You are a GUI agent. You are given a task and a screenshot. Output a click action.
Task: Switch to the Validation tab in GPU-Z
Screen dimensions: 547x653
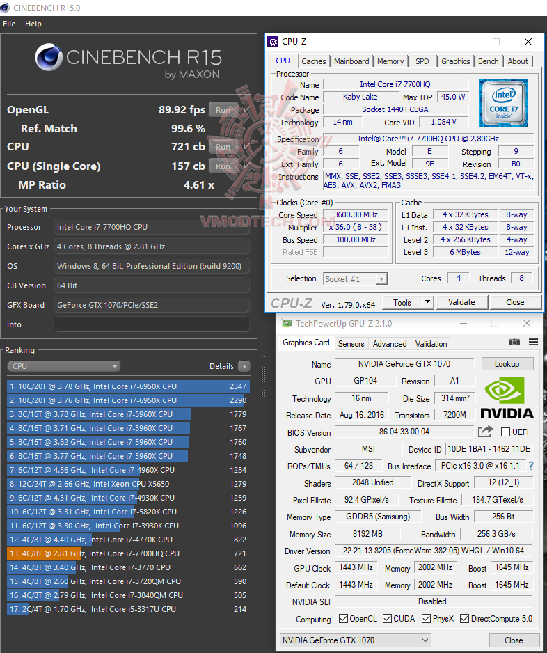pyautogui.click(x=431, y=344)
